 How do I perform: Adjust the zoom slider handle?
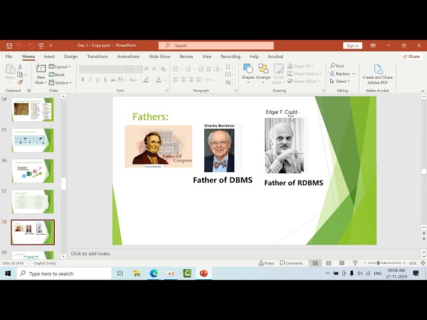point(378,263)
